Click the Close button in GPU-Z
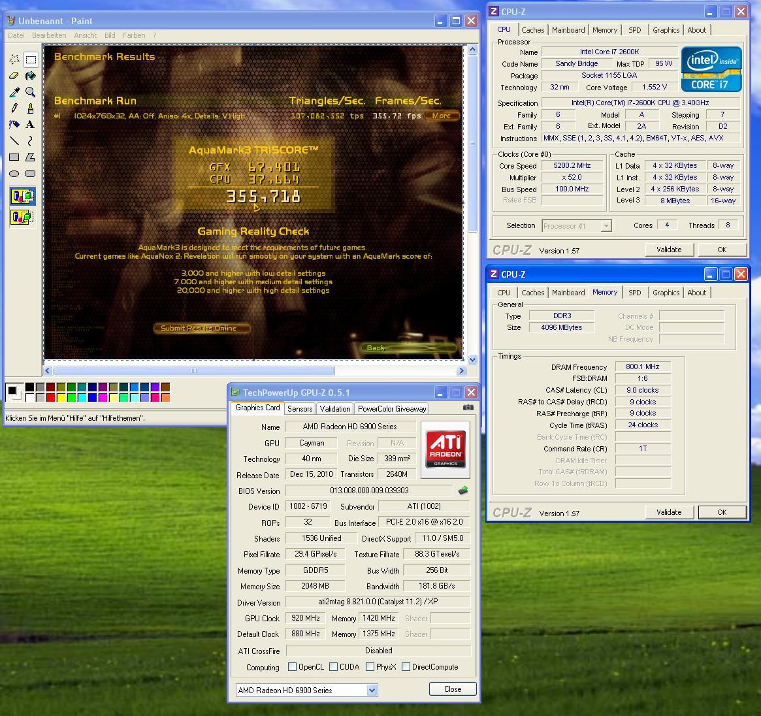Viewport: 761px width, 716px height. 453,689
